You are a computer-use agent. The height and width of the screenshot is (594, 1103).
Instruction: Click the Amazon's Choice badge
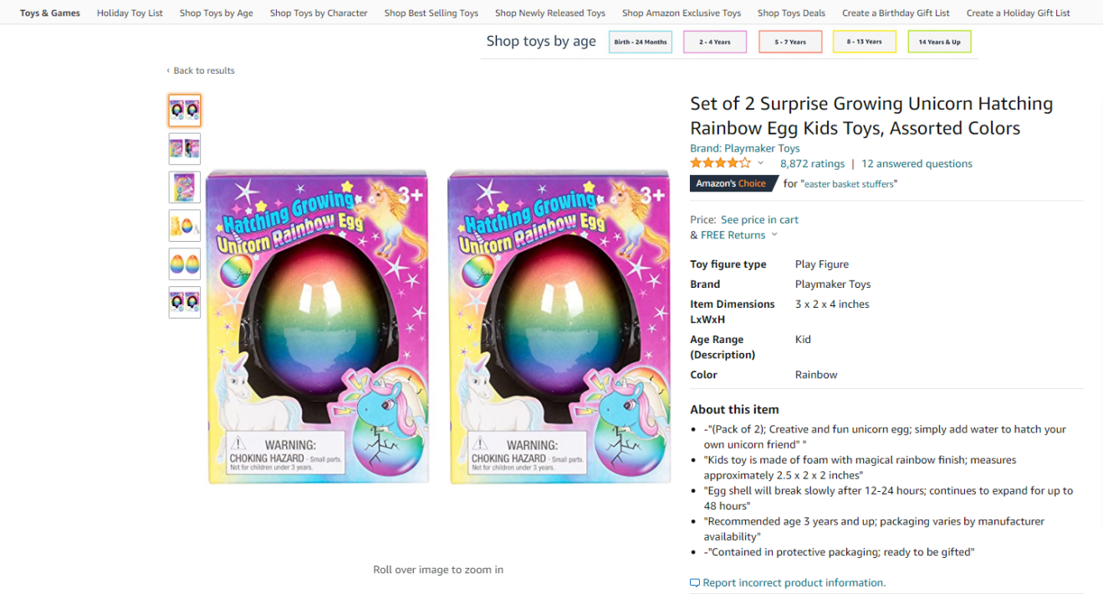[x=731, y=183]
